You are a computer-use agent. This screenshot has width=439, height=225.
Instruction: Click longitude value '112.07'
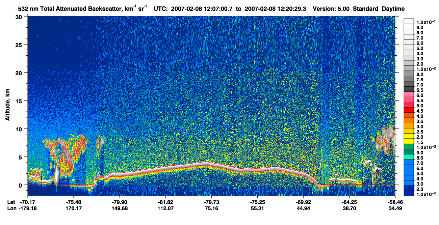click(165, 208)
